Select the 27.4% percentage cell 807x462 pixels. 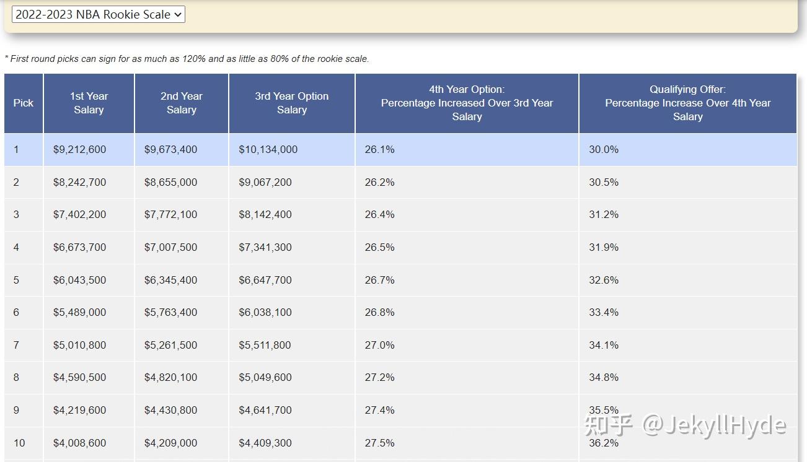click(x=467, y=410)
